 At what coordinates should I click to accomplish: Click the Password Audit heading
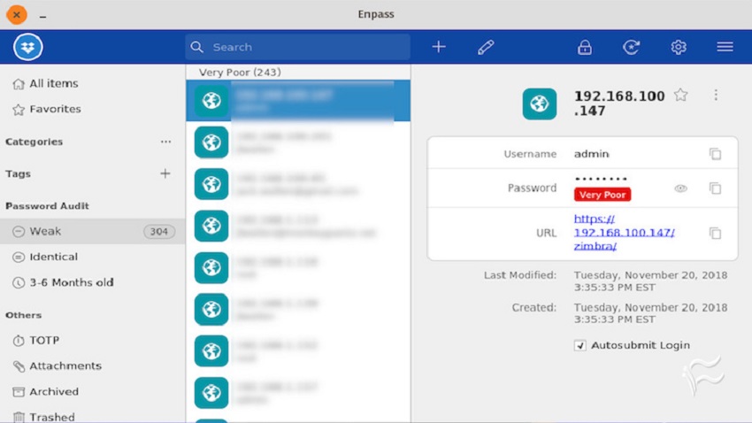click(x=47, y=205)
